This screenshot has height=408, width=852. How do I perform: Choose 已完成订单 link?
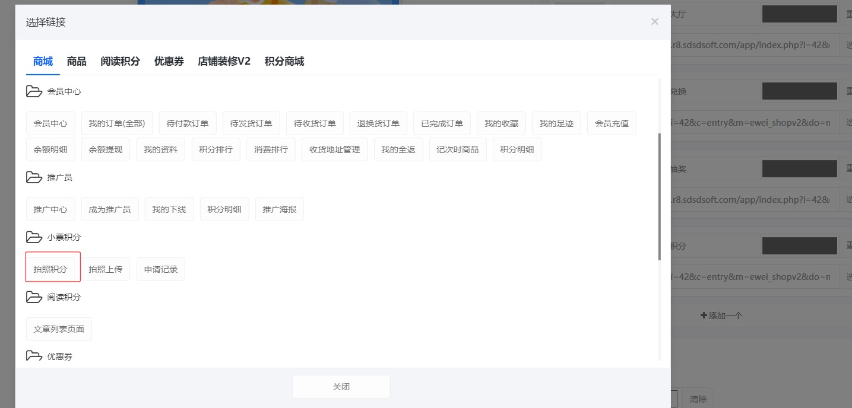[442, 123]
